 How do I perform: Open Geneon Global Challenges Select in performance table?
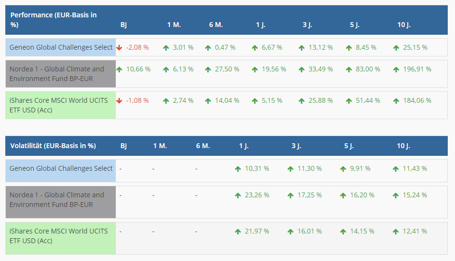tap(61, 47)
